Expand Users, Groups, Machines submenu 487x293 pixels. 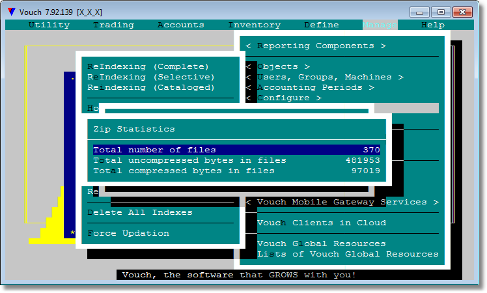tap(325, 77)
